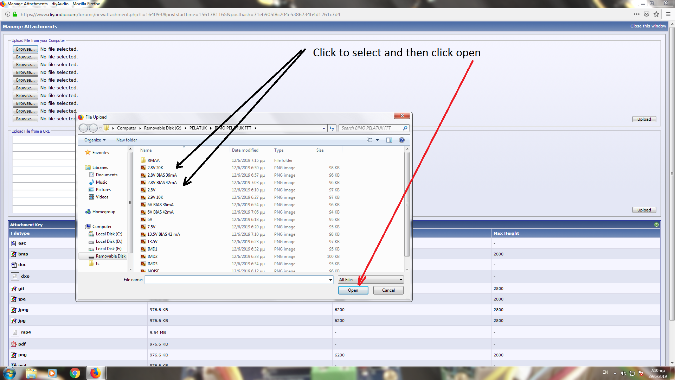Click New folder in dialog toolbar
This screenshot has width=675, height=380.
pos(127,140)
